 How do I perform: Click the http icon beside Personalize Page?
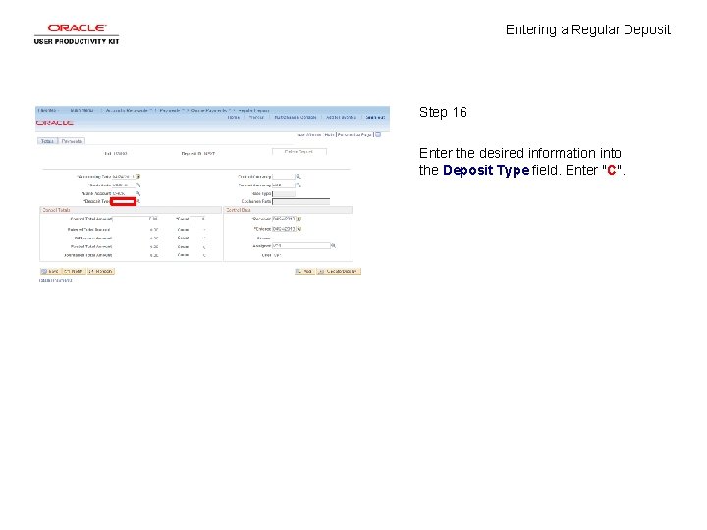click(378, 134)
